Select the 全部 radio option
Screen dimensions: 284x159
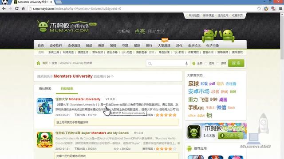(194, 63)
